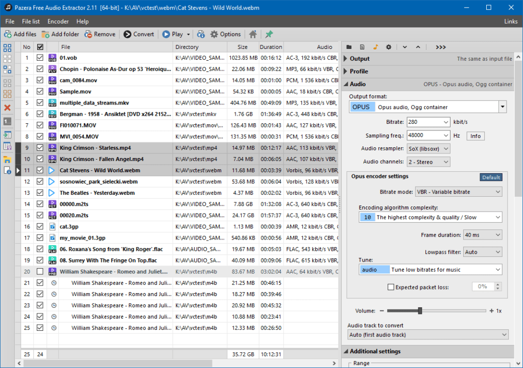523x368 pixels.
Task: Open the File list menu
Action: coord(30,21)
